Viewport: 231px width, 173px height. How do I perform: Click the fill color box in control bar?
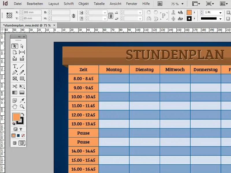[x=189, y=12]
